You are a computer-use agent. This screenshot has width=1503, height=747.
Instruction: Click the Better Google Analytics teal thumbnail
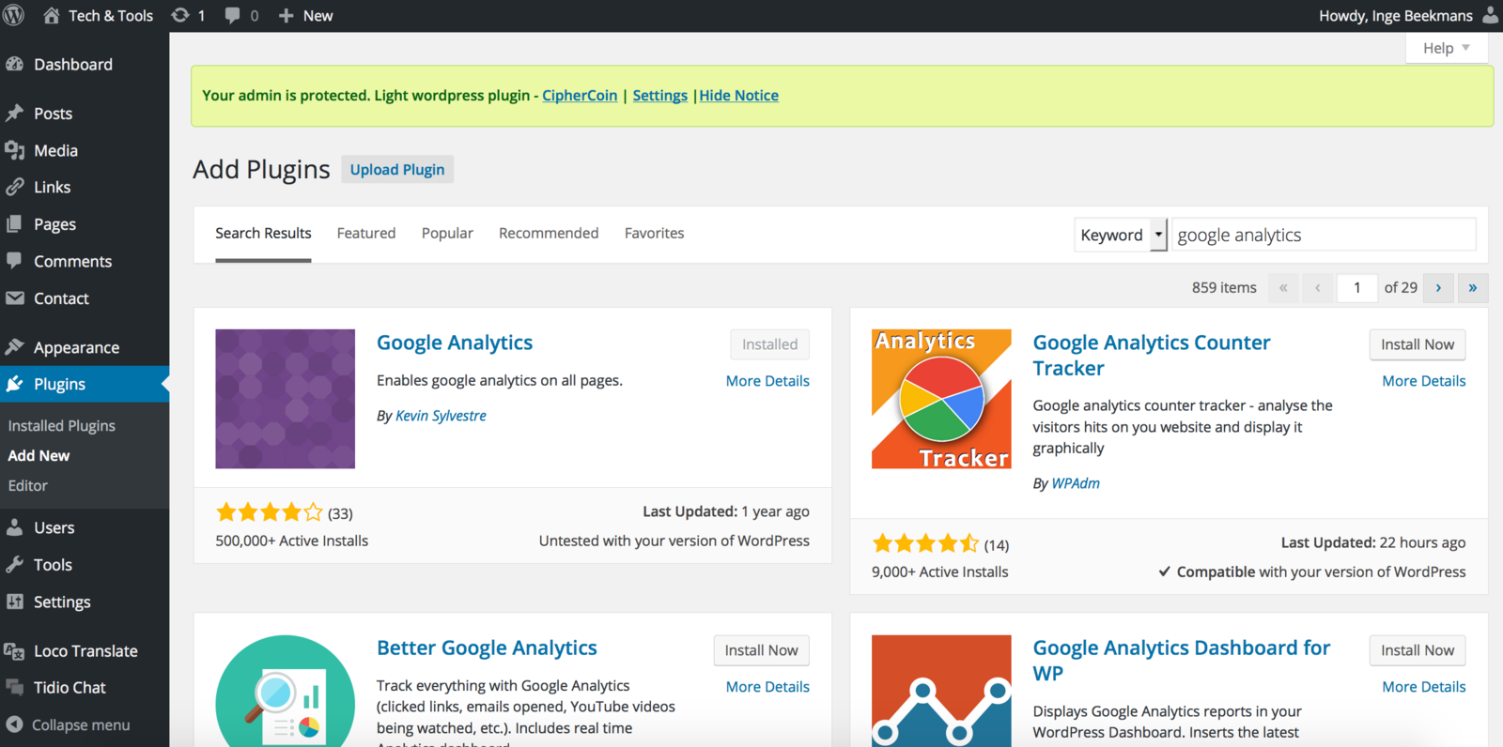pyautogui.click(x=286, y=691)
